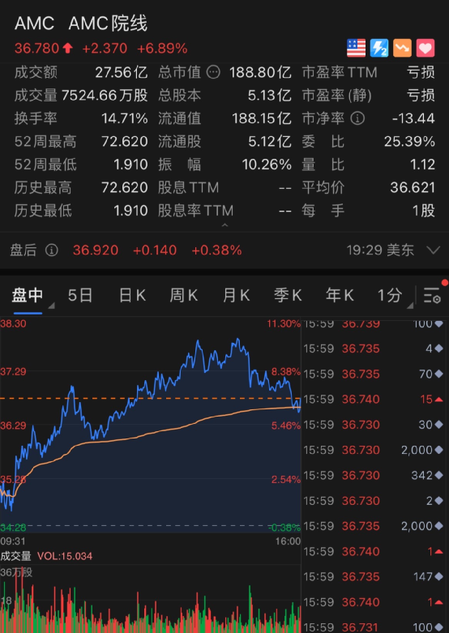Open the 月K chart tab
Viewport: 449px width, 633px height.
(x=236, y=296)
